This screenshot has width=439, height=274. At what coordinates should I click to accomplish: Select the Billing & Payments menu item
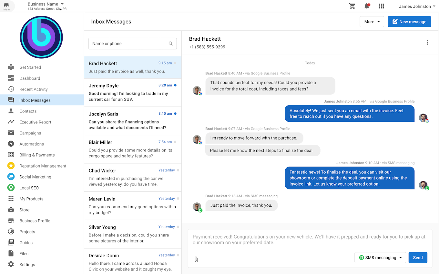pyautogui.click(x=42, y=155)
